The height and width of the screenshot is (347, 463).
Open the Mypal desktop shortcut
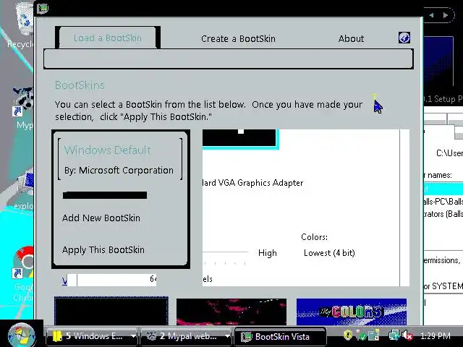[x=22, y=109]
